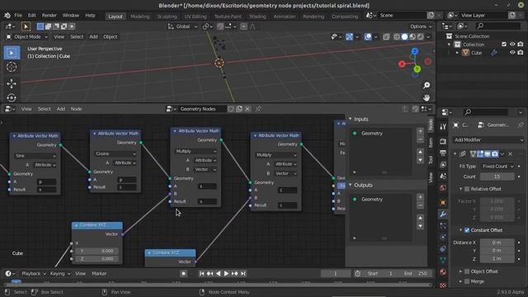This screenshot has width=528, height=297.
Task: Unlink the Geometry Nodes node group
Action: [x=247, y=109]
